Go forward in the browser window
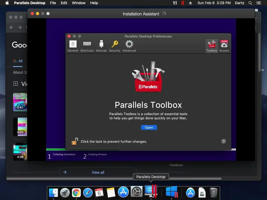 point(20,27)
